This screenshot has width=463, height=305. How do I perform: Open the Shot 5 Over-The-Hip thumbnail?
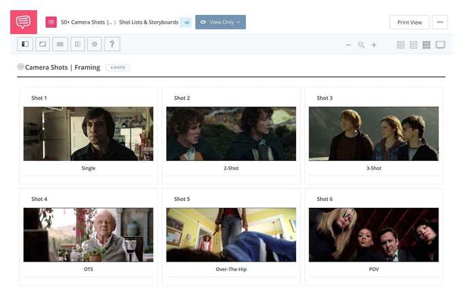[231, 235]
